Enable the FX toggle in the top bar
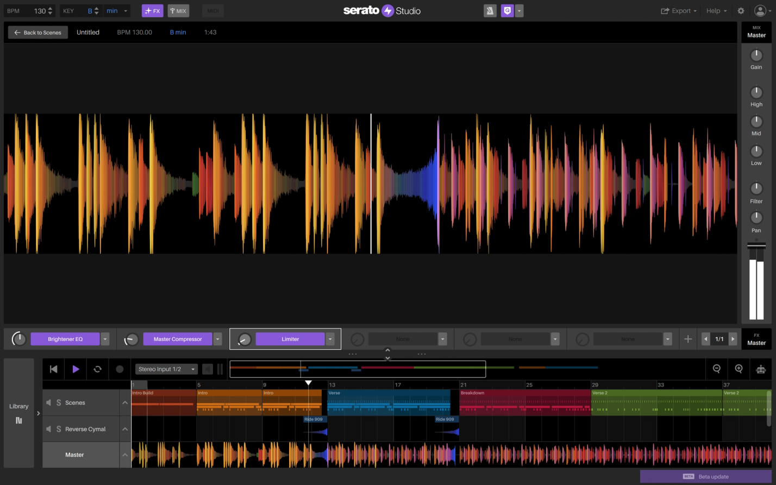The height and width of the screenshot is (485, 776). click(x=153, y=10)
